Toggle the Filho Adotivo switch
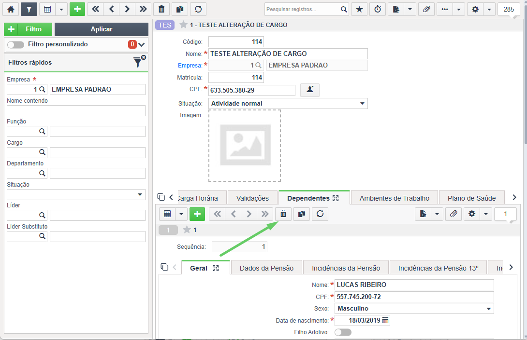 click(343, 332)
